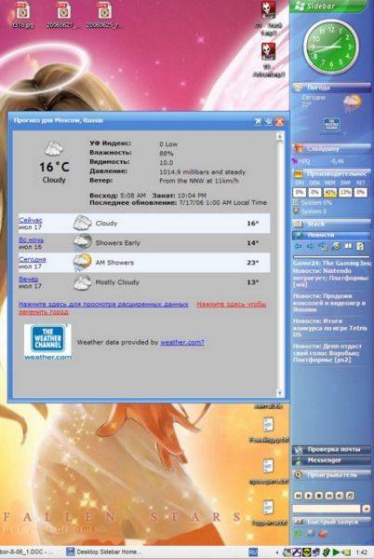The width and height of the screenshot is (374, 559).
Task: Click the large cloud icon above 16 °C
Action: click(x=54, y=149)
